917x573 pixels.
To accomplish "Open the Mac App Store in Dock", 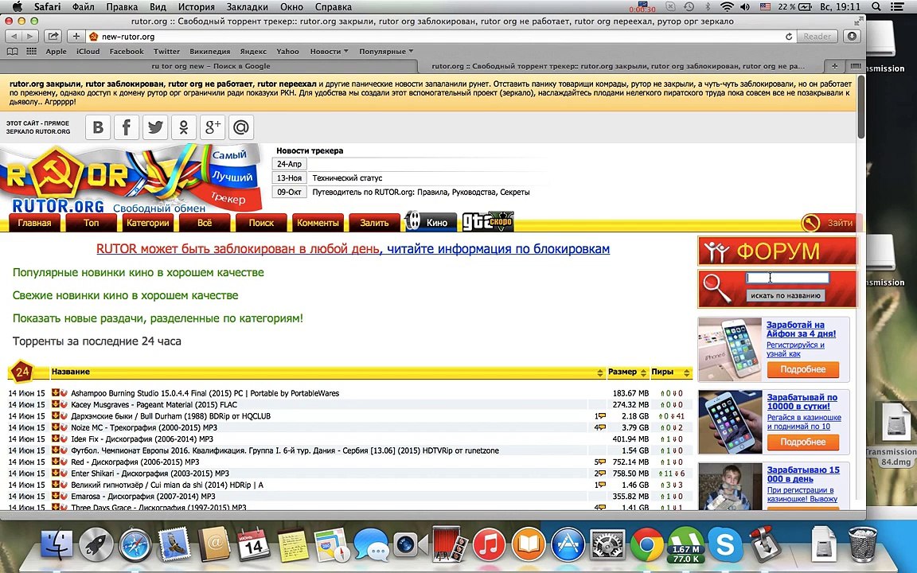I will 568,544.
